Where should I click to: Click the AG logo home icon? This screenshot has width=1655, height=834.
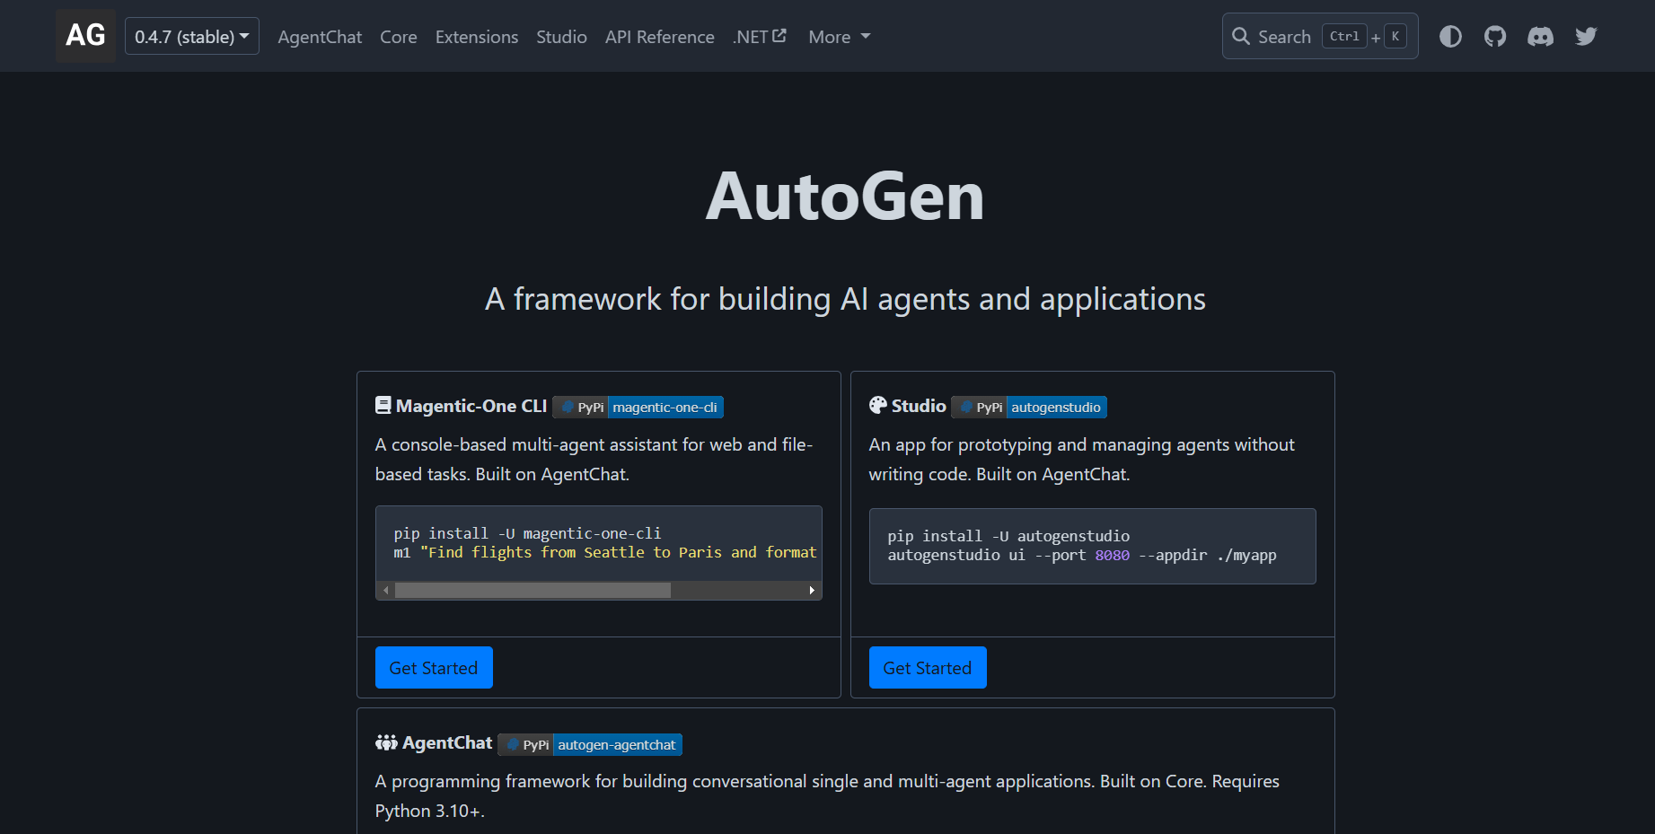point(85,36)
